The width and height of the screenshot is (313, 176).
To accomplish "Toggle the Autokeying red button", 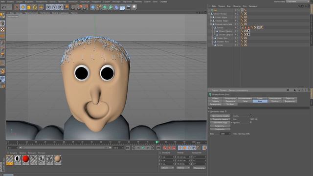I will [x=169, y=148].
